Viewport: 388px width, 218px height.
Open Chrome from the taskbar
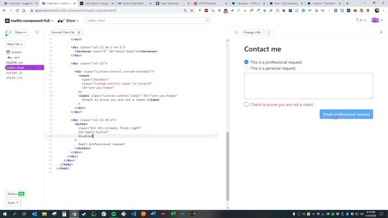pos(74,214)
